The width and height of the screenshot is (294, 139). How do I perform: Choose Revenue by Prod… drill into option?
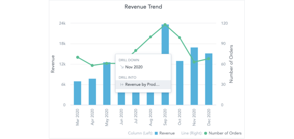coord(142,85)
